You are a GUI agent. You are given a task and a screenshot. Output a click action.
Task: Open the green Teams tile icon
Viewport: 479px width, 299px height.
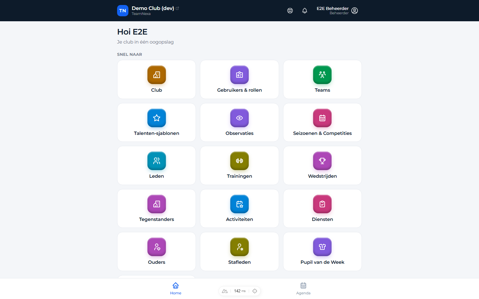(x=322, y=75)
